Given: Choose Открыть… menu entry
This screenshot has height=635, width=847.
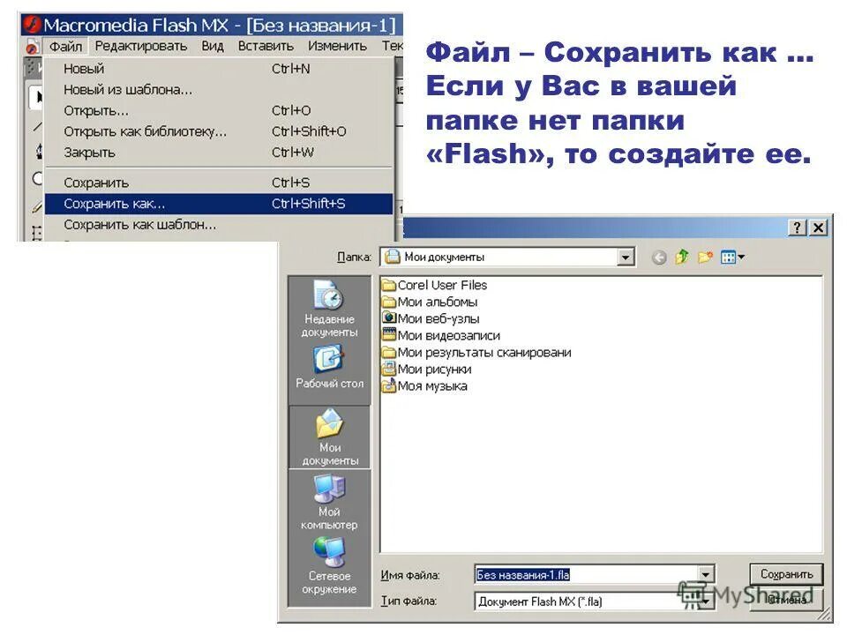Looking at the screenshot, I should pyautogui.click(x=218, y=111).
